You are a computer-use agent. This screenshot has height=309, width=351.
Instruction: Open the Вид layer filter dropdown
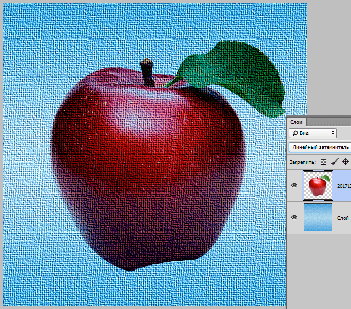pyautogui.click(x=313, y=133)
